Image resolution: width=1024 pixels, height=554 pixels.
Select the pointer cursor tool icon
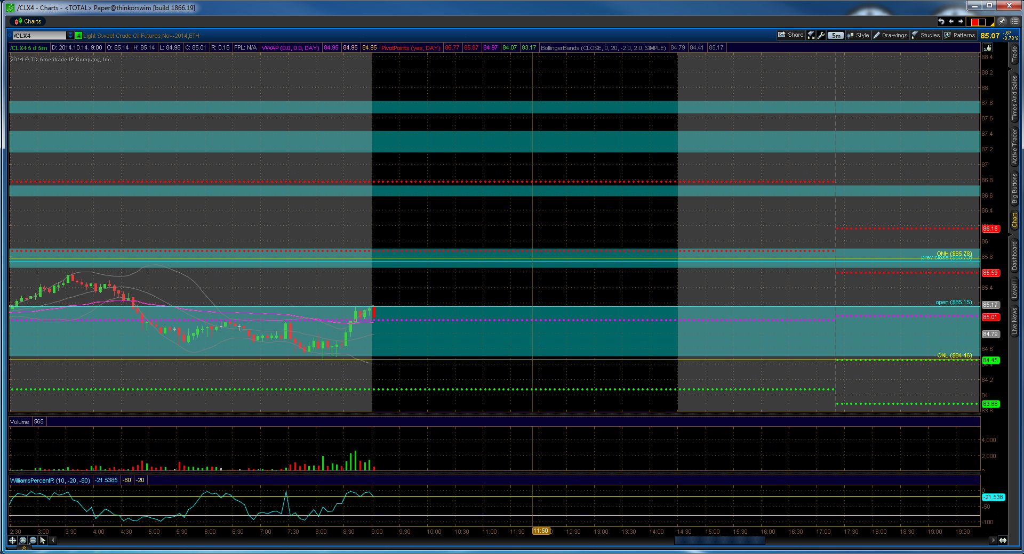coord(43,540)
